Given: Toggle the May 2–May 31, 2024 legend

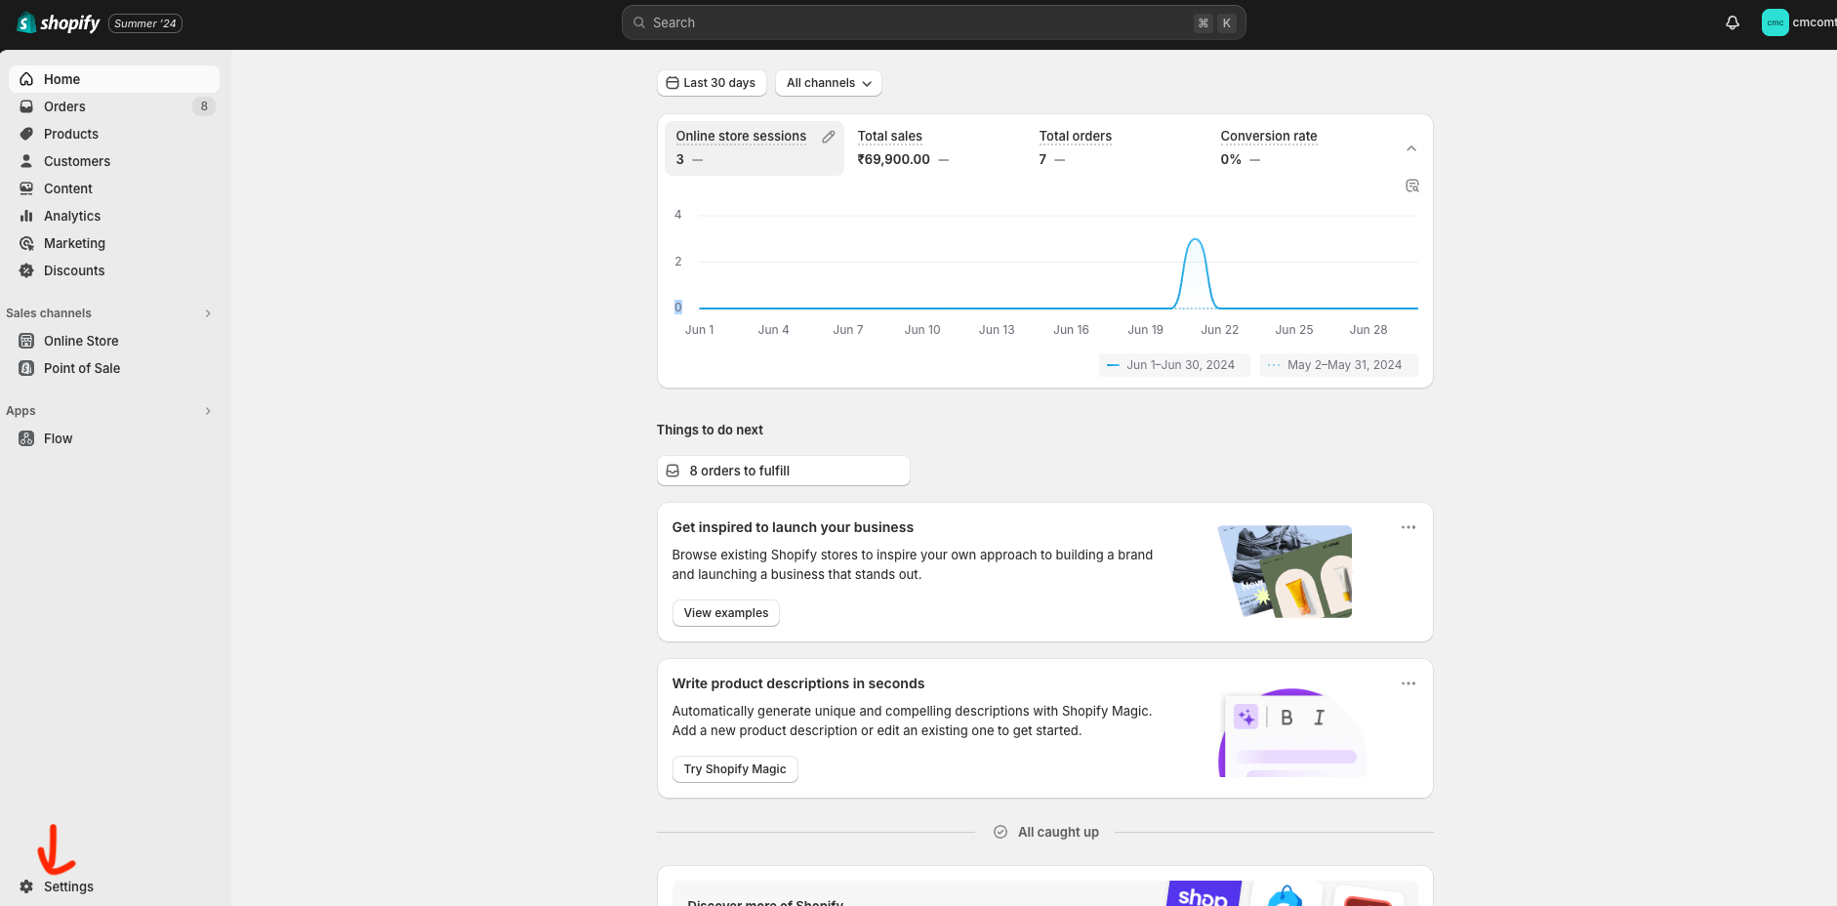Looking at the screenshot, I should [x=1338, y=365].
